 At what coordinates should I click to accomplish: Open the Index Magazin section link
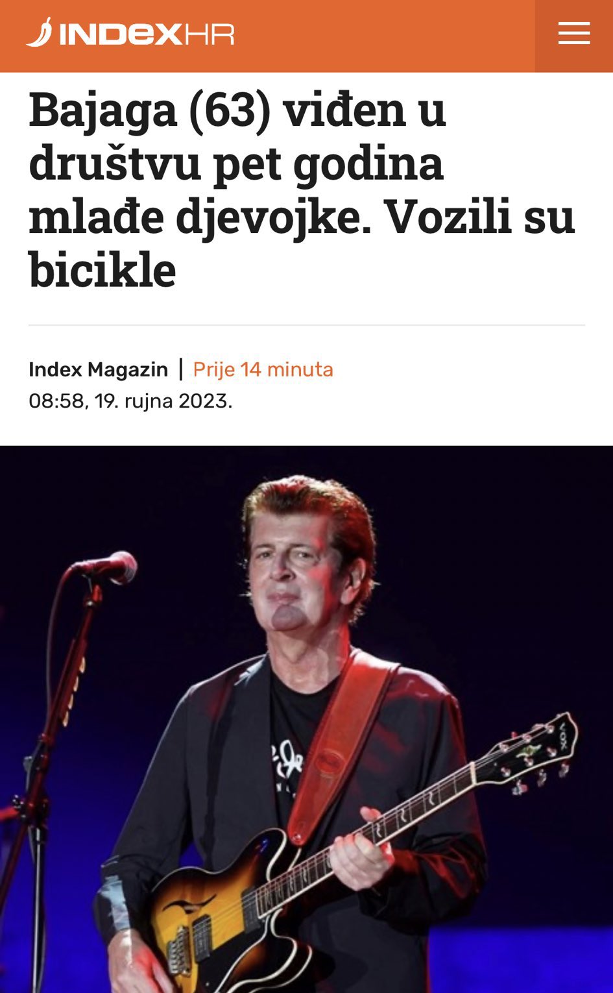(99, 369)
